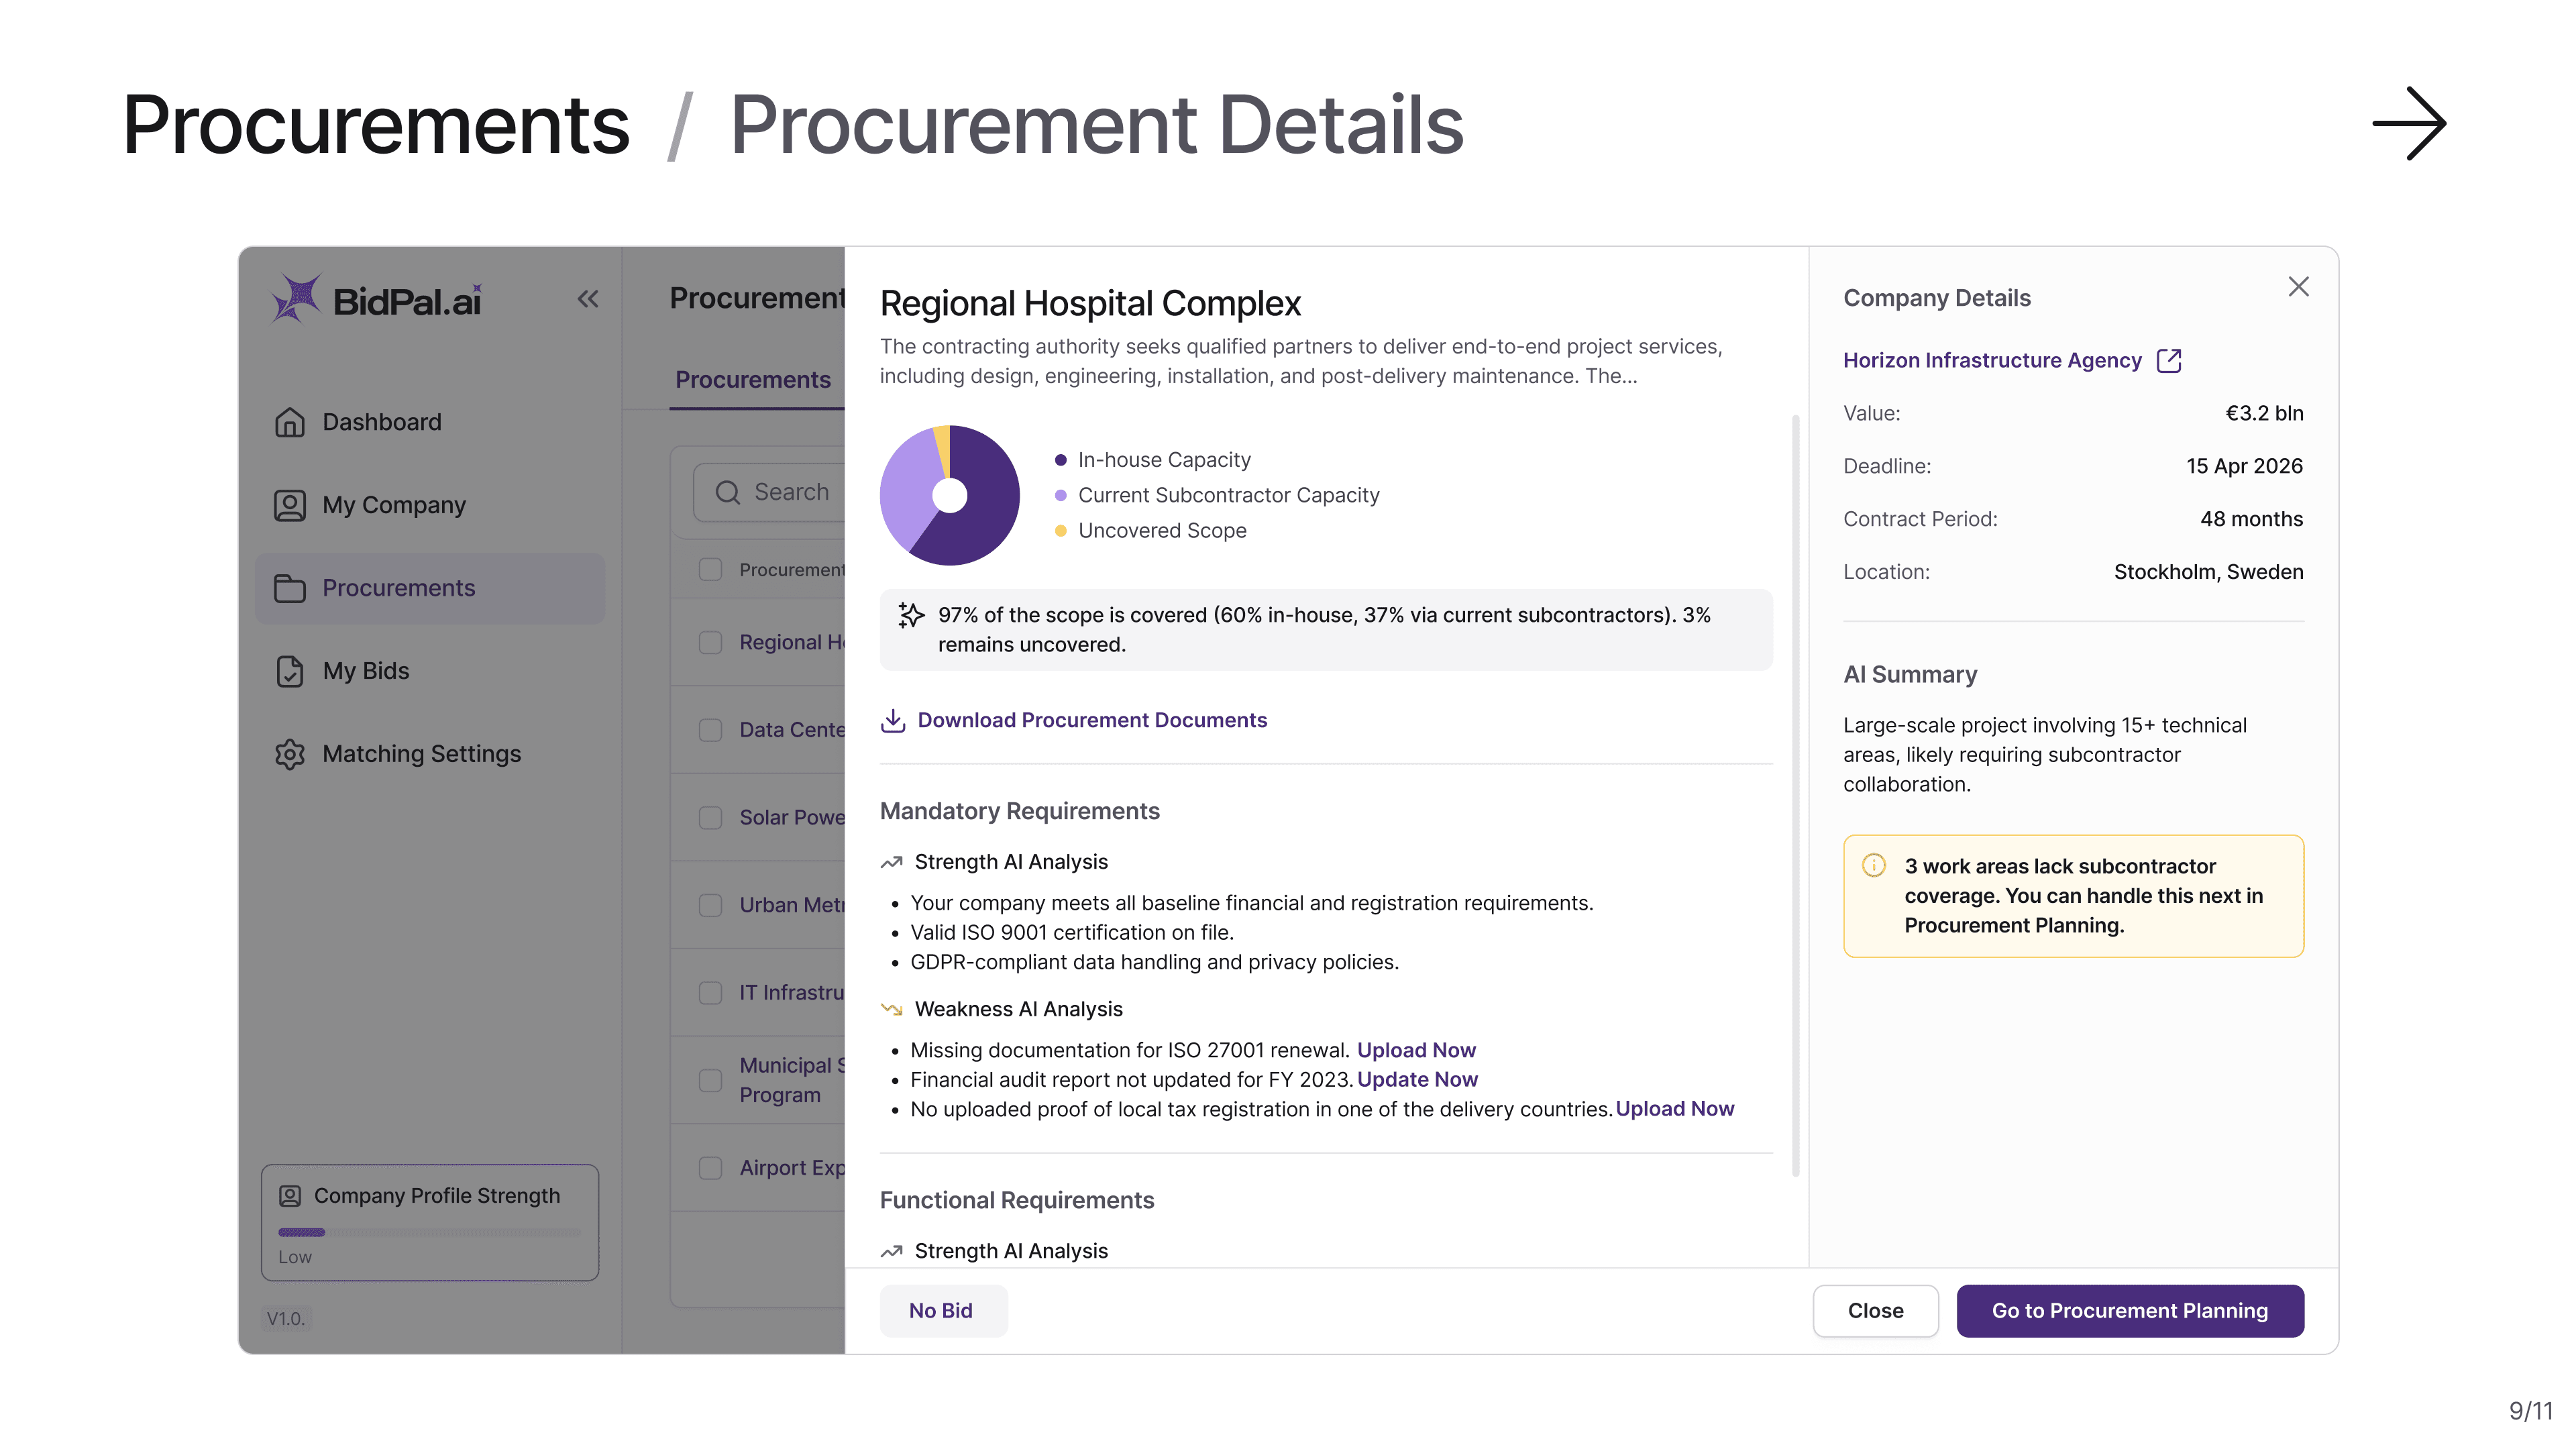Go to My Bids page

pos(365,671)
